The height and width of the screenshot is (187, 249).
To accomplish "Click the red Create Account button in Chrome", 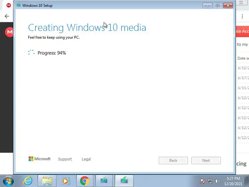I will pyautogui.click(x=242, y=31).
